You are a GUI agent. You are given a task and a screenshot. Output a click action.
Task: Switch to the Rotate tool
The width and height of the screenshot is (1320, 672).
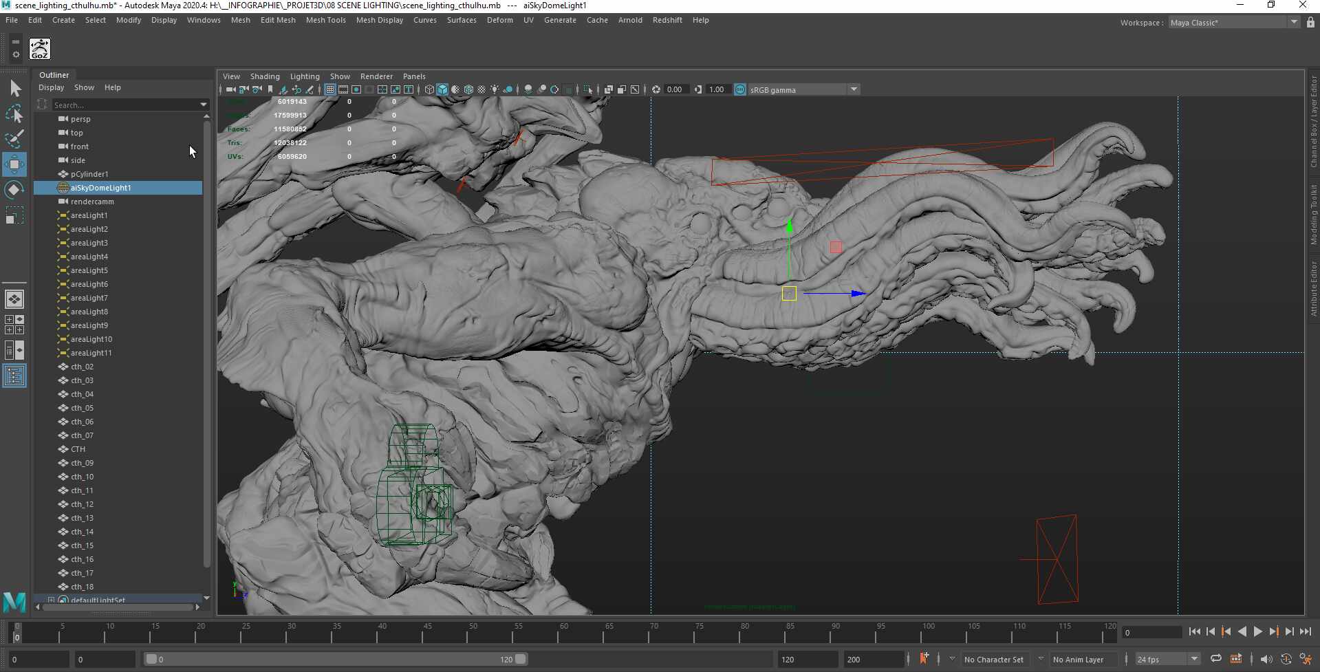[x=14, y=190]
